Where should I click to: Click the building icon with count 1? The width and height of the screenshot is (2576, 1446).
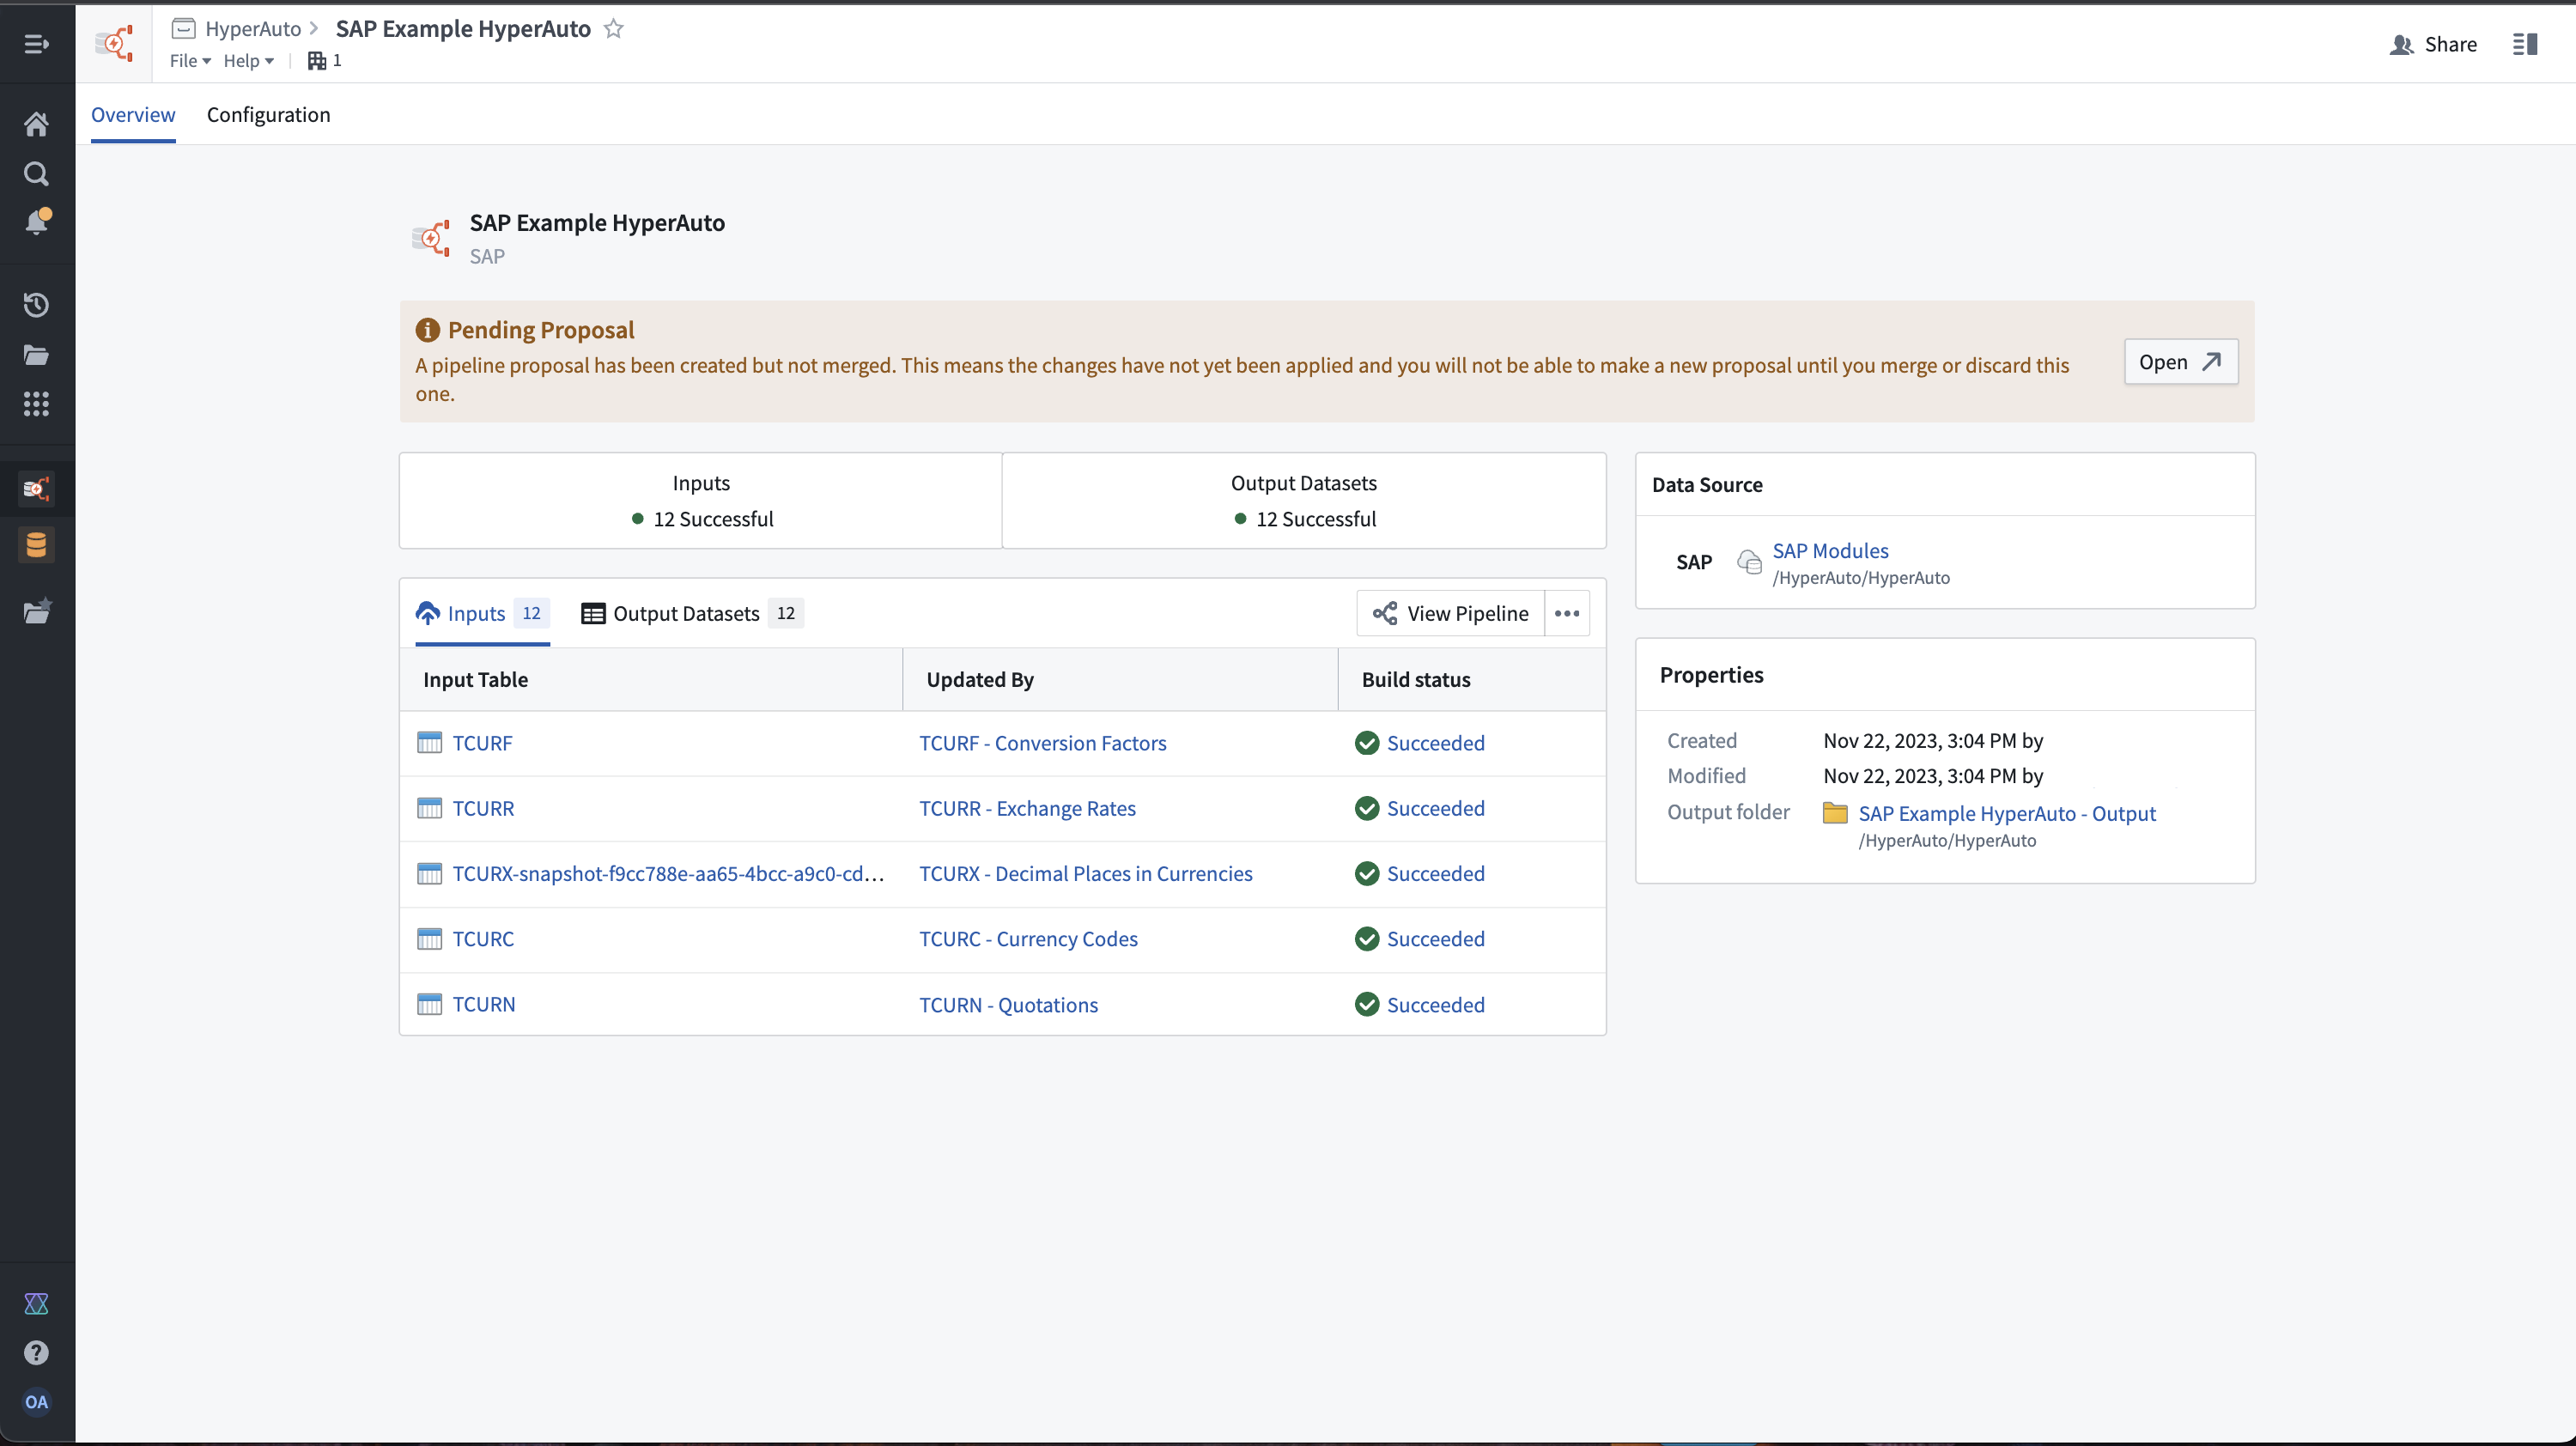pyautogui.click(x=324, y=61)
